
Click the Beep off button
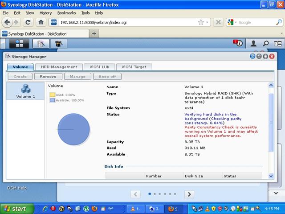click(107, 77)
